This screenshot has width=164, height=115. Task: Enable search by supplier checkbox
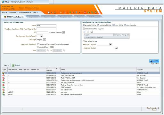pyautogui.click(x=84, y=29)
